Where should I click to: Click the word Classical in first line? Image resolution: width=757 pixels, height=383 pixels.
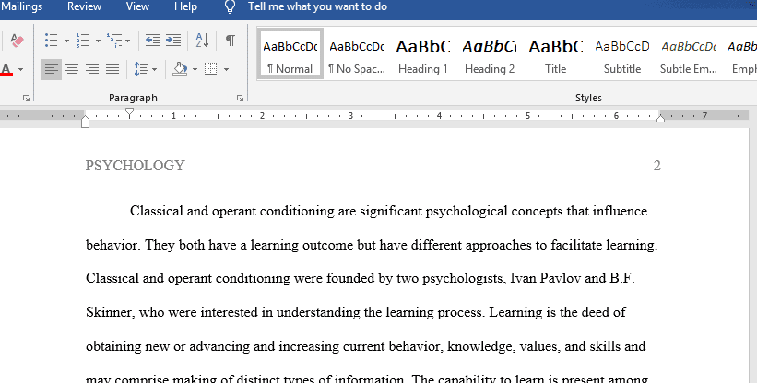pyautogui.click(x=157, y=211)
